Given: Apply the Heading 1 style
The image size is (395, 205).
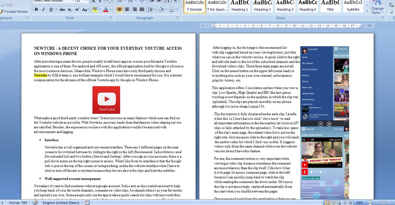Looking at the screenshot, I should click(x=240, y=7).
